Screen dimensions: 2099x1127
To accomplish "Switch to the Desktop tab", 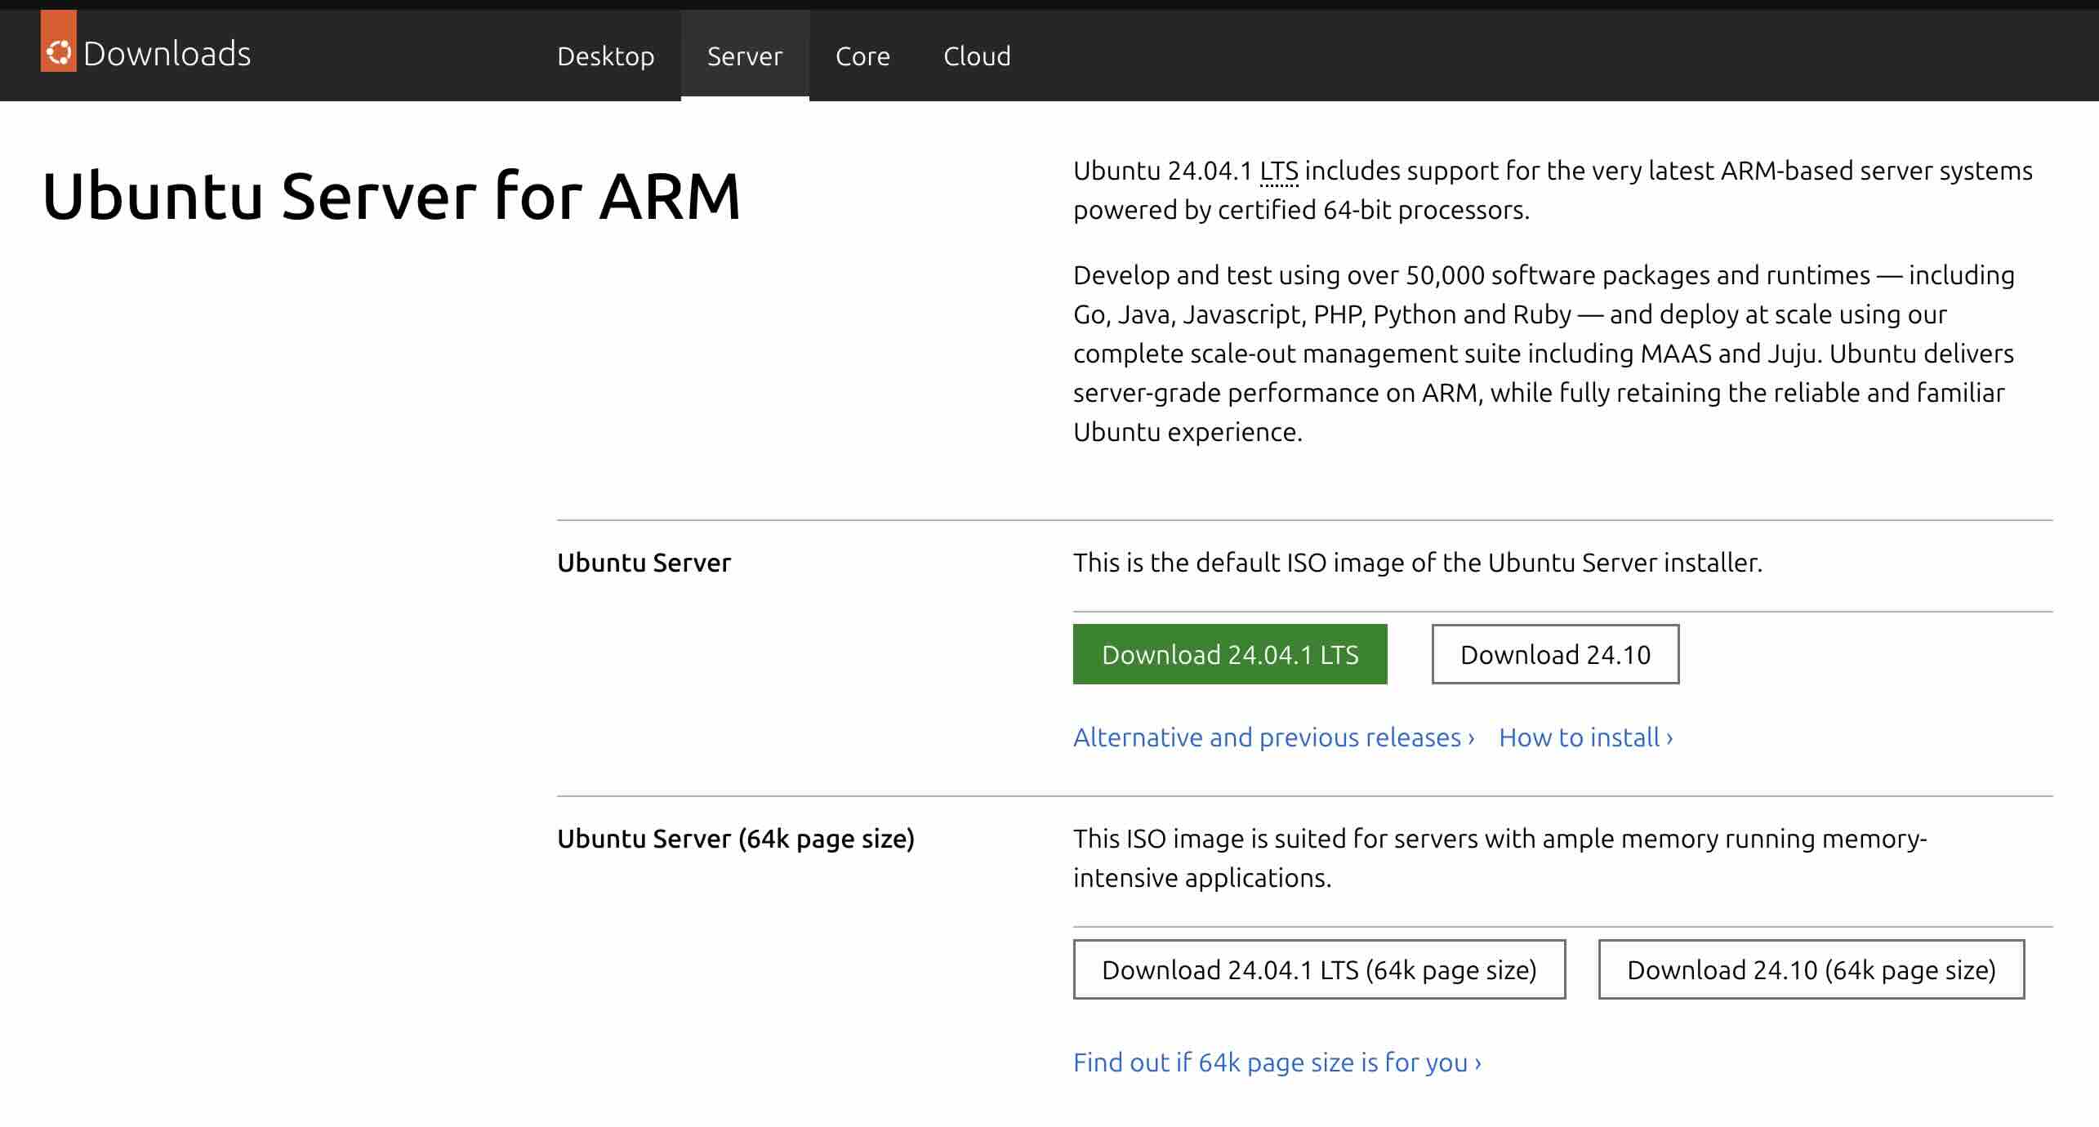I will 606,56.
